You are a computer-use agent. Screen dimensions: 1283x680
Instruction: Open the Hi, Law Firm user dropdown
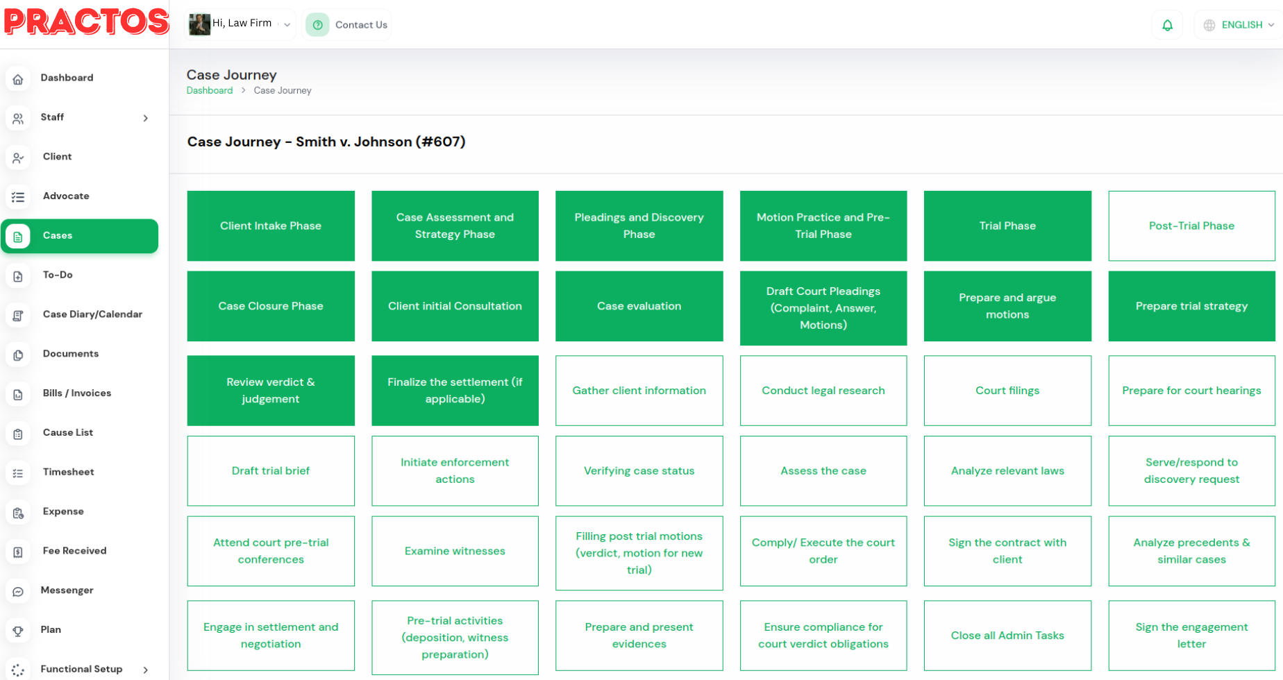[x=287, y=25]
